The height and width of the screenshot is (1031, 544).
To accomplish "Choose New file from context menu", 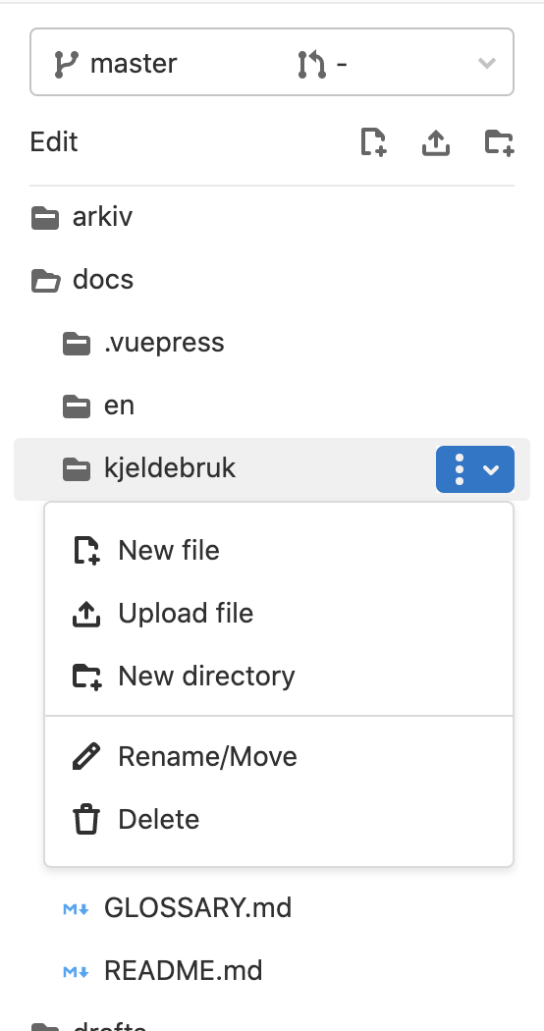I will coord(279,550).
